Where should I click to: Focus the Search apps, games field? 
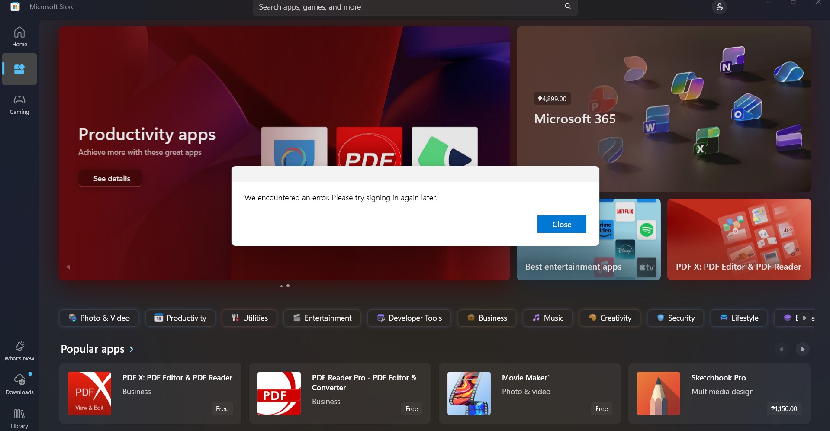(x=415, y=7)
